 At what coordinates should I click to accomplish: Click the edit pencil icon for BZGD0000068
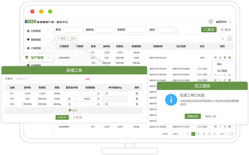pyautogui.click(x=220, y=58)
